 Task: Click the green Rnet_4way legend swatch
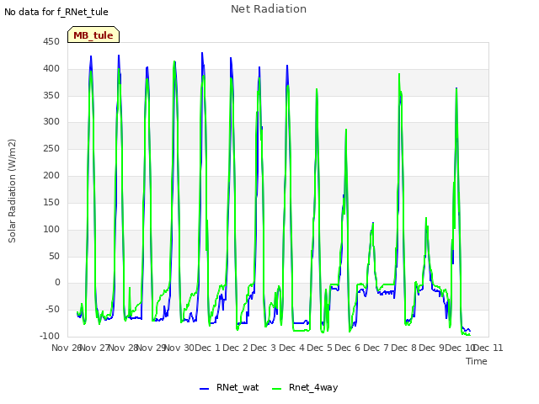(x=277, y=389)
